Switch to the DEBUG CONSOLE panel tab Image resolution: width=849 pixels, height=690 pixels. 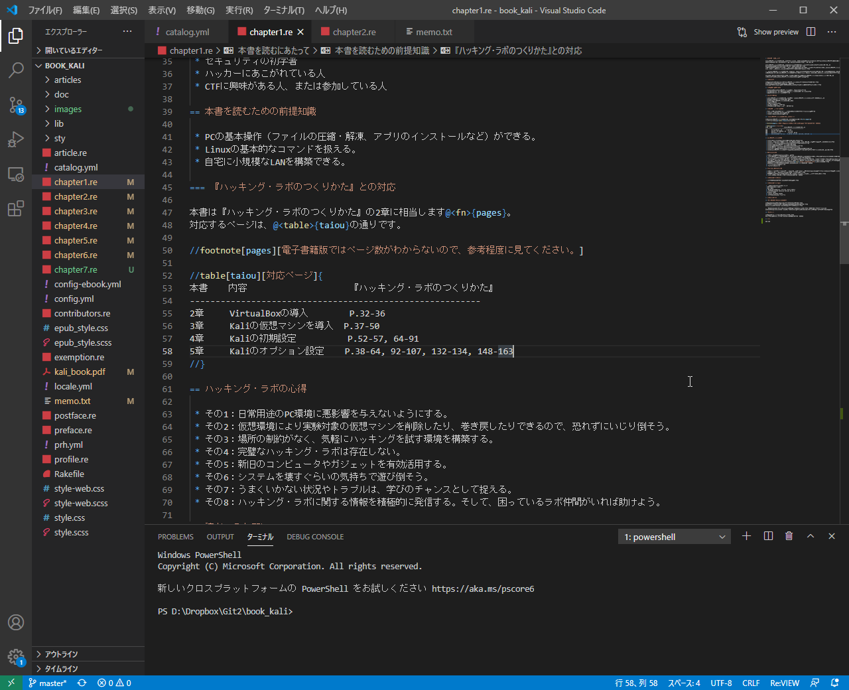pyautogui.click(x=315, y=537)
